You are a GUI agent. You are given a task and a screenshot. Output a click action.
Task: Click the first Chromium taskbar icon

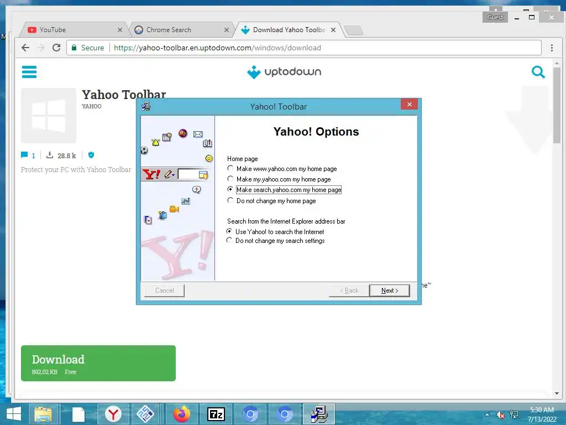(x=250, y=414)
